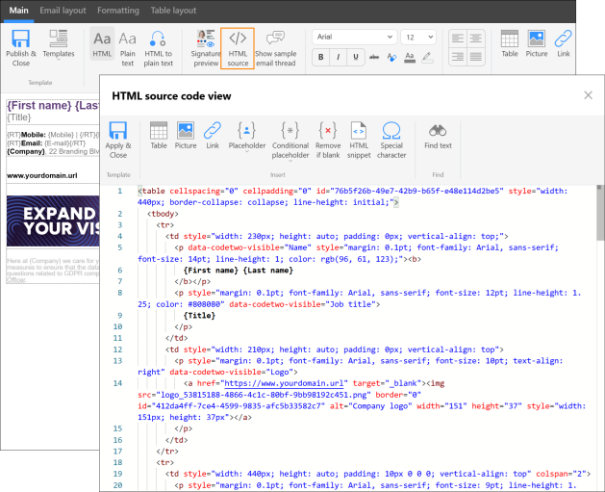605x492 pixels.
Task: Insert Table in HTML source view
Action: 159,136
